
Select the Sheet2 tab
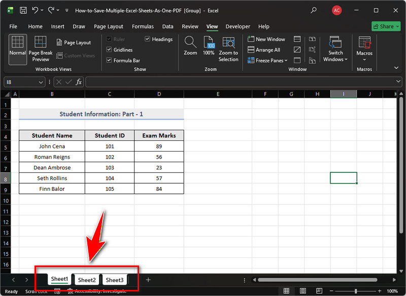(x=87, y=280)
